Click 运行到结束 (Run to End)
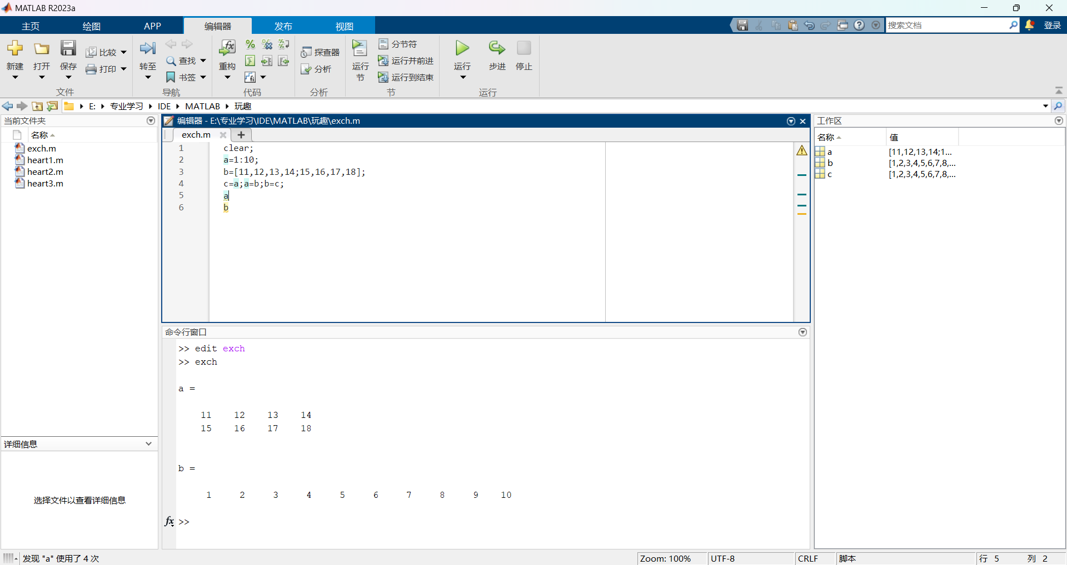1067x565 pixels. (406, 77)
